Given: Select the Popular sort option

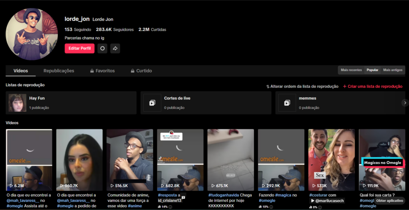Looking at the screenshot, I should point(372,70).
